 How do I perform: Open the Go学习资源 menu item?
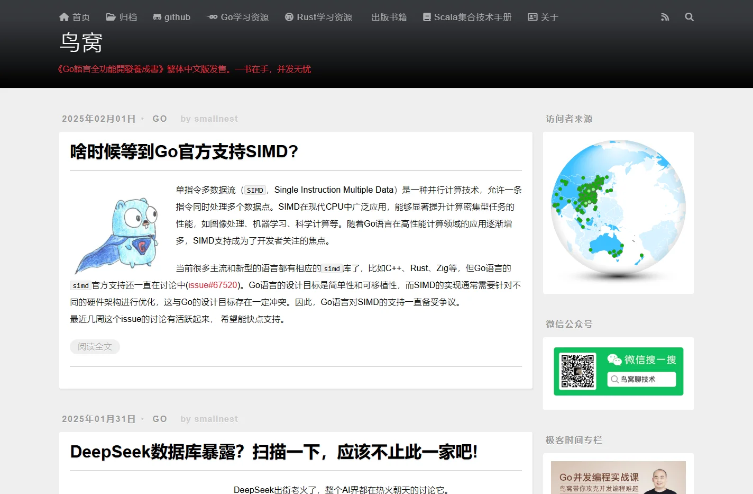coord(238,17)
